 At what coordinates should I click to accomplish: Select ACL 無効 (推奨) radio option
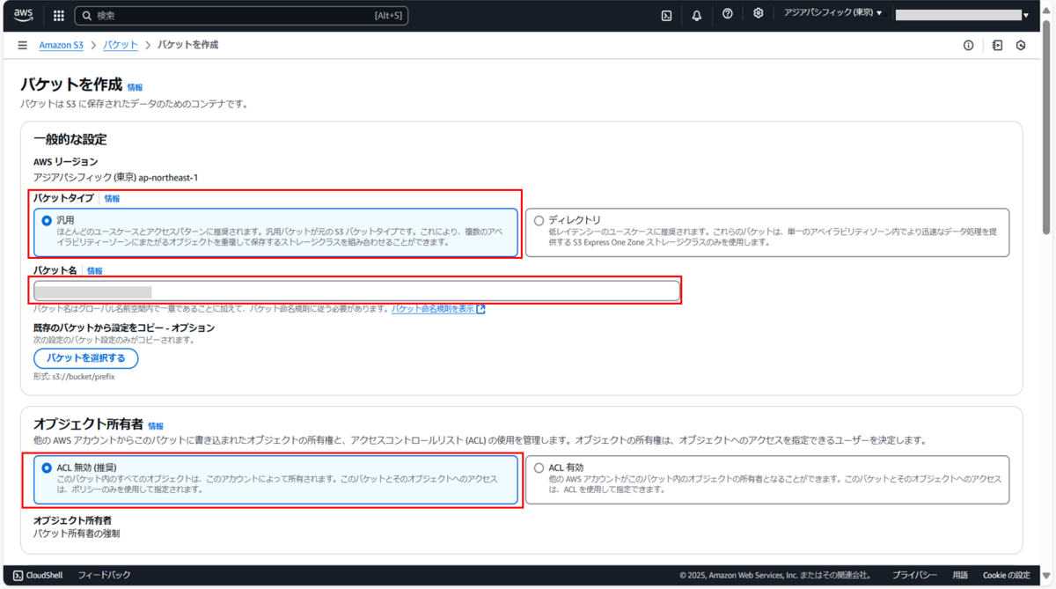coord(47,468)
